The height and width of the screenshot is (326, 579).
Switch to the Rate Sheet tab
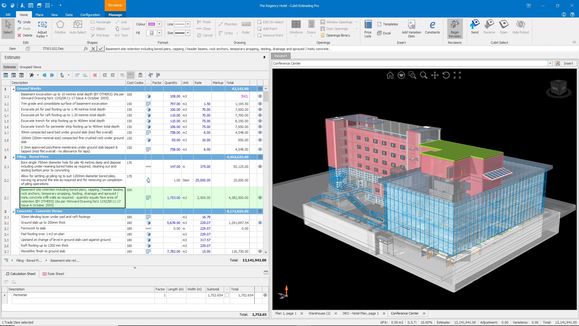[x=53, y=274]
